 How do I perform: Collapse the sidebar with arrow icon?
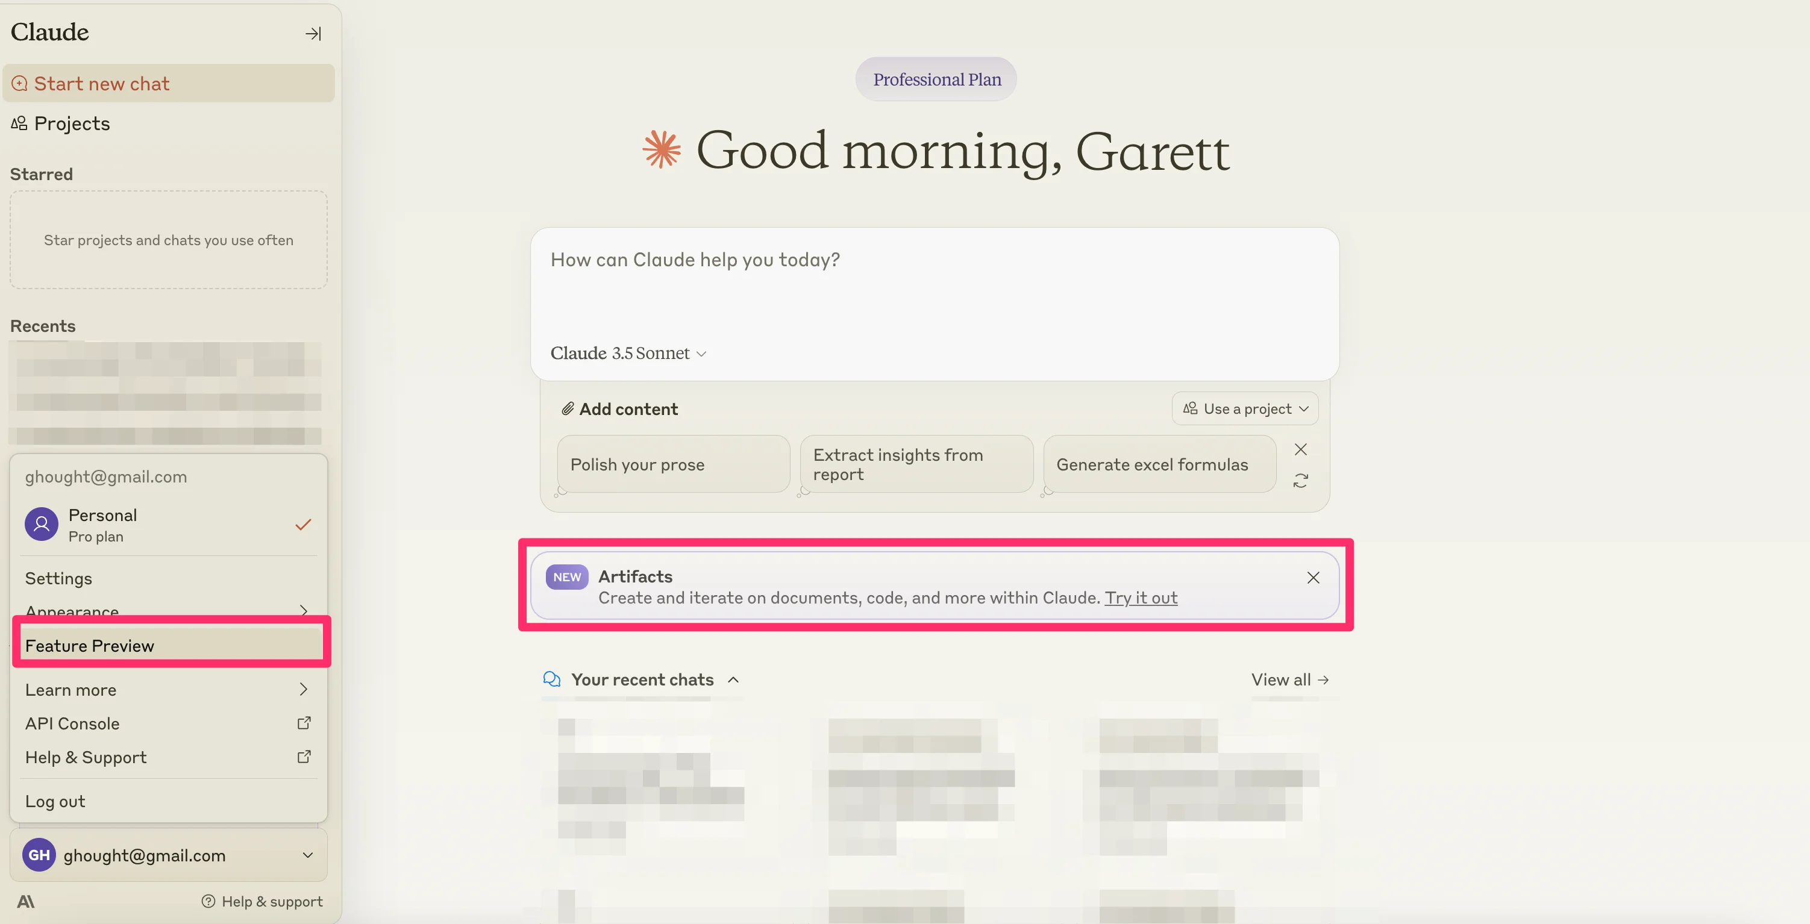tap(313, 34)
